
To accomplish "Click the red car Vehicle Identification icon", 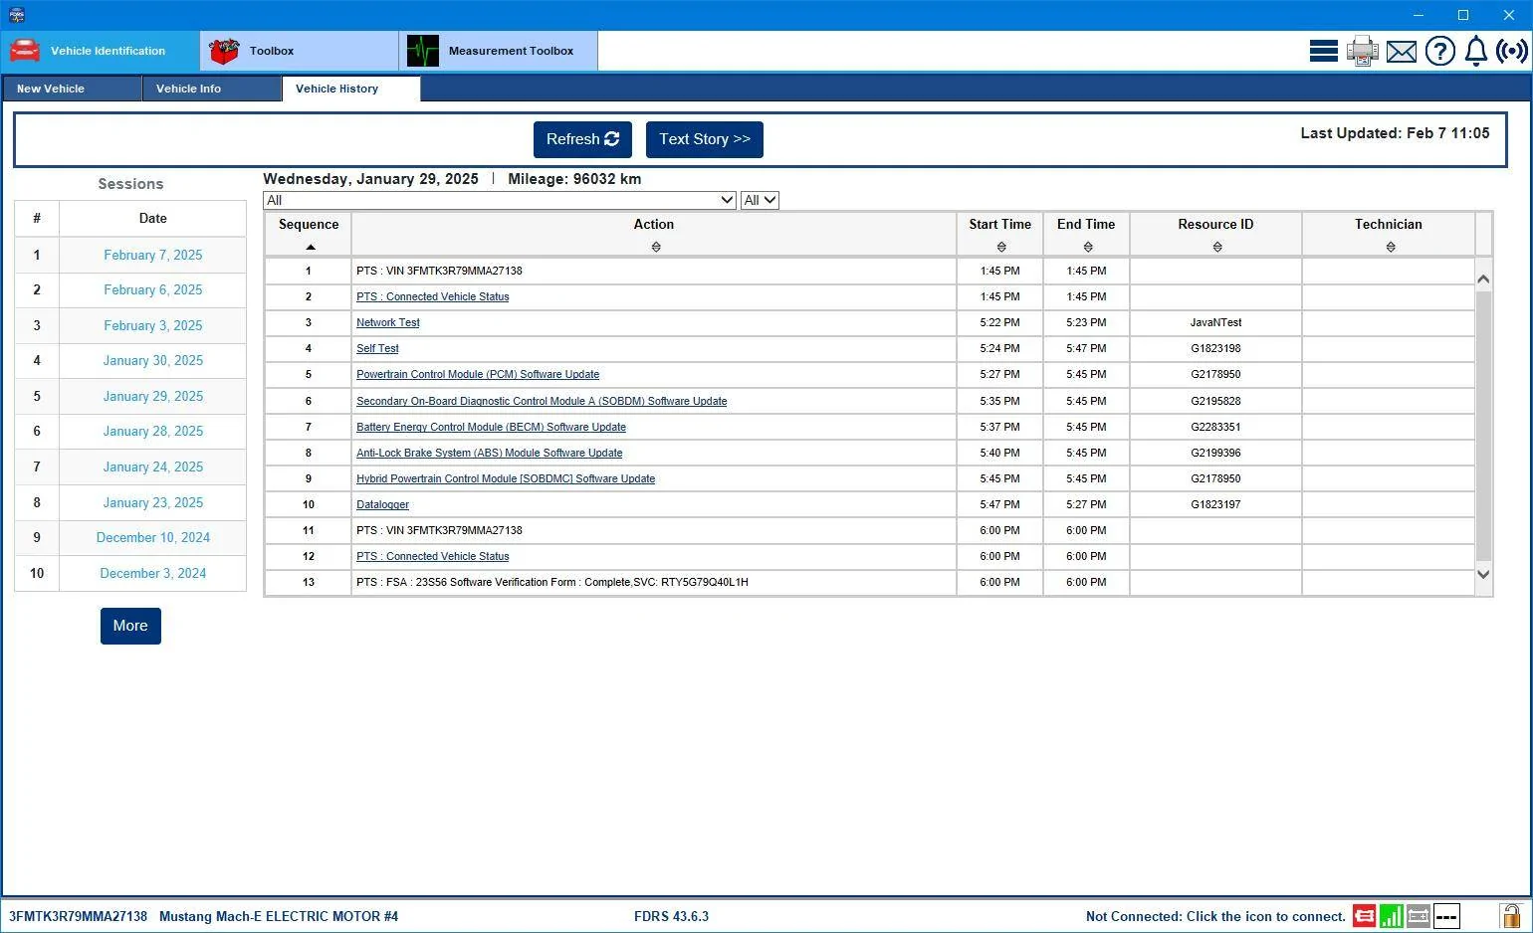I will [x=25, y=50].
